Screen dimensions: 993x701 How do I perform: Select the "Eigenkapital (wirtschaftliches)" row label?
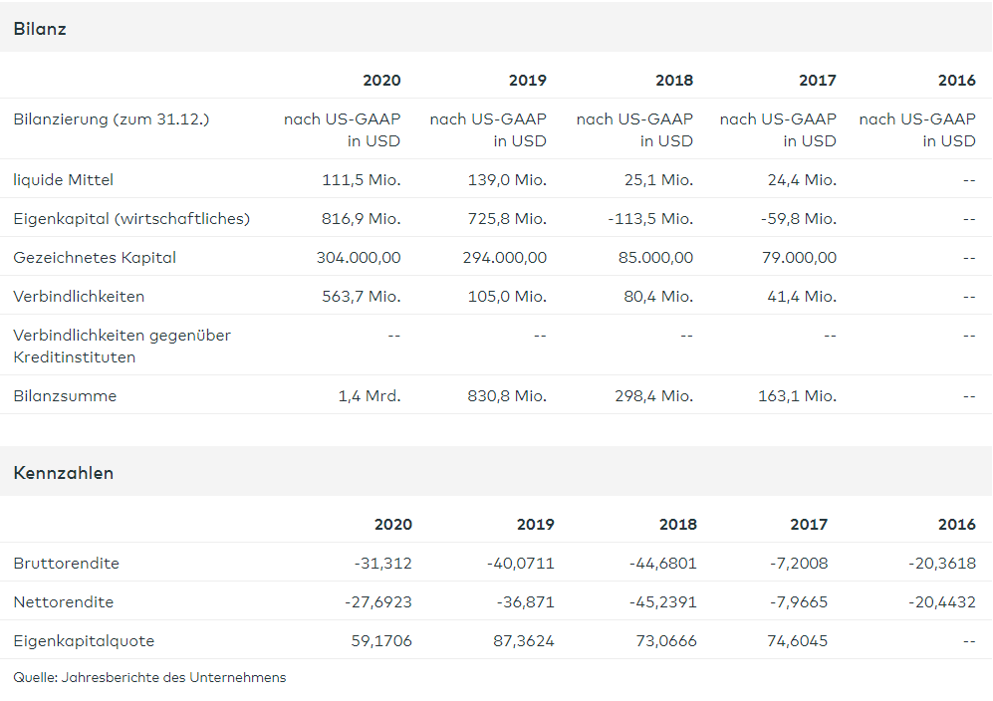(x=131, y=219)
